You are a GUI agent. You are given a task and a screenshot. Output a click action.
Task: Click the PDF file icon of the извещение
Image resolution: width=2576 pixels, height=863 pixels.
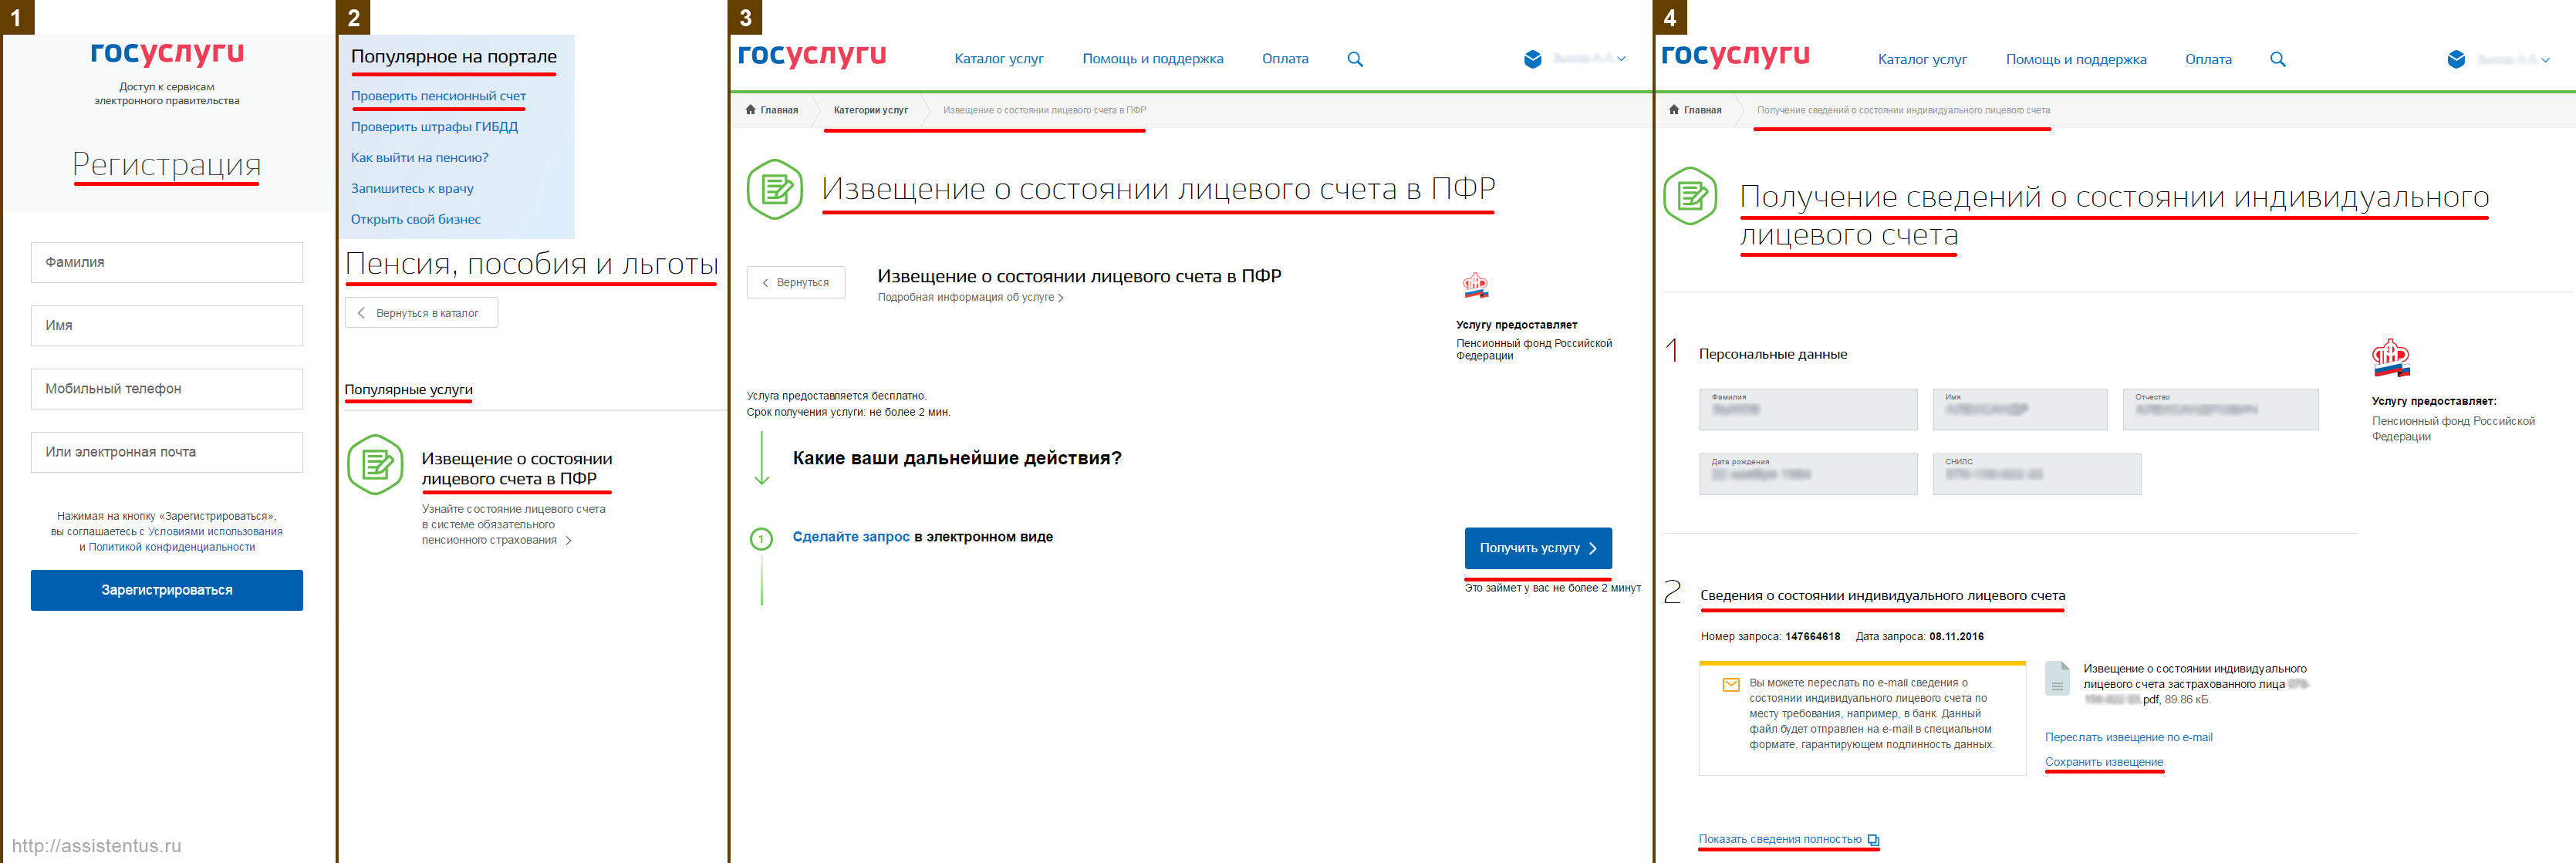2057,677
